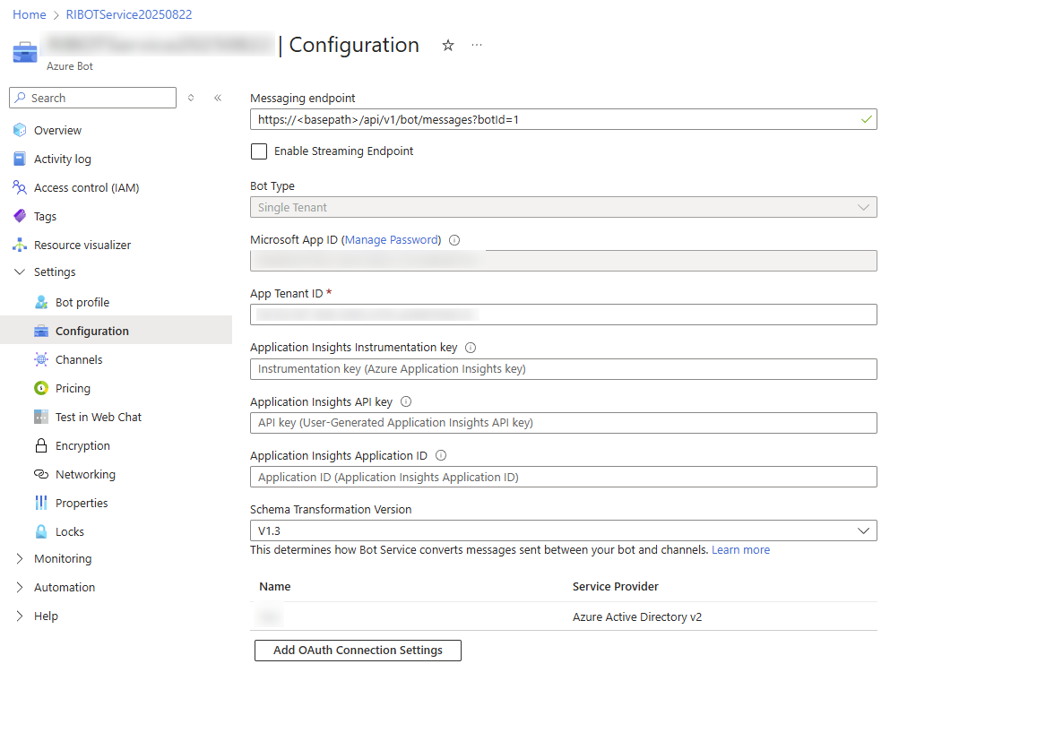
Task: Click Add OAuth Connection Settings button
Action: coord(358,651)
